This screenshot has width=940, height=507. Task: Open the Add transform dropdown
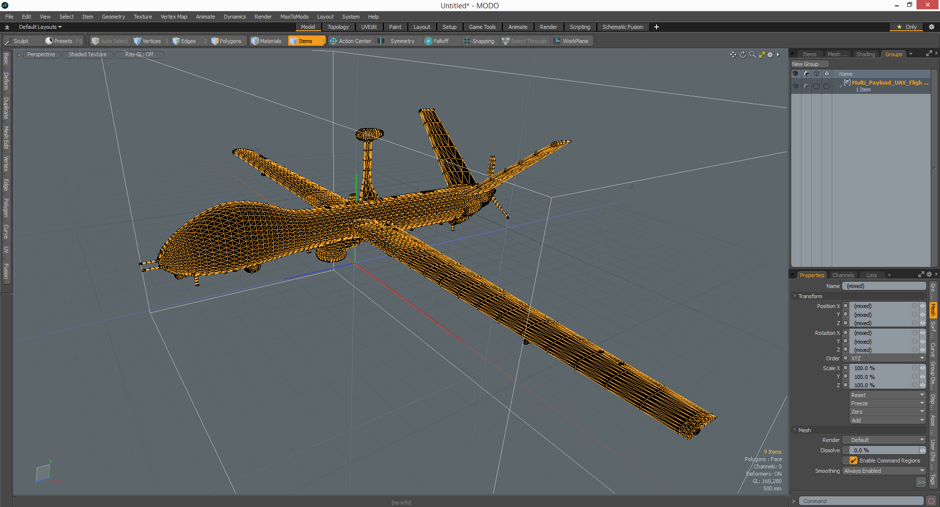coord(887,420)
